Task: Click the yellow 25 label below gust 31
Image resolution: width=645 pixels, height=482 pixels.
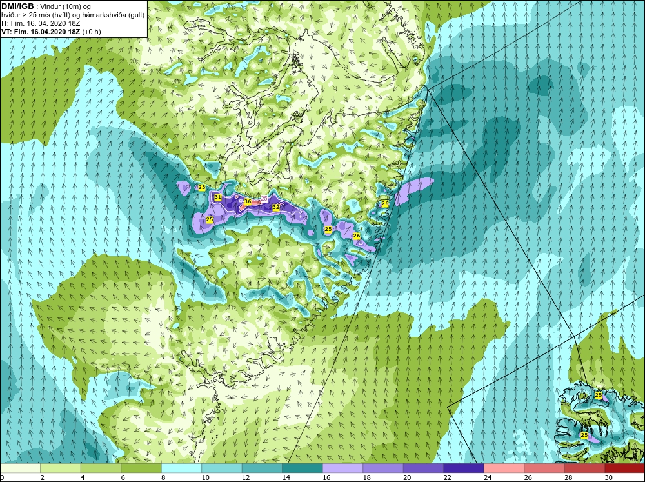Action: (x=210, y=220)
